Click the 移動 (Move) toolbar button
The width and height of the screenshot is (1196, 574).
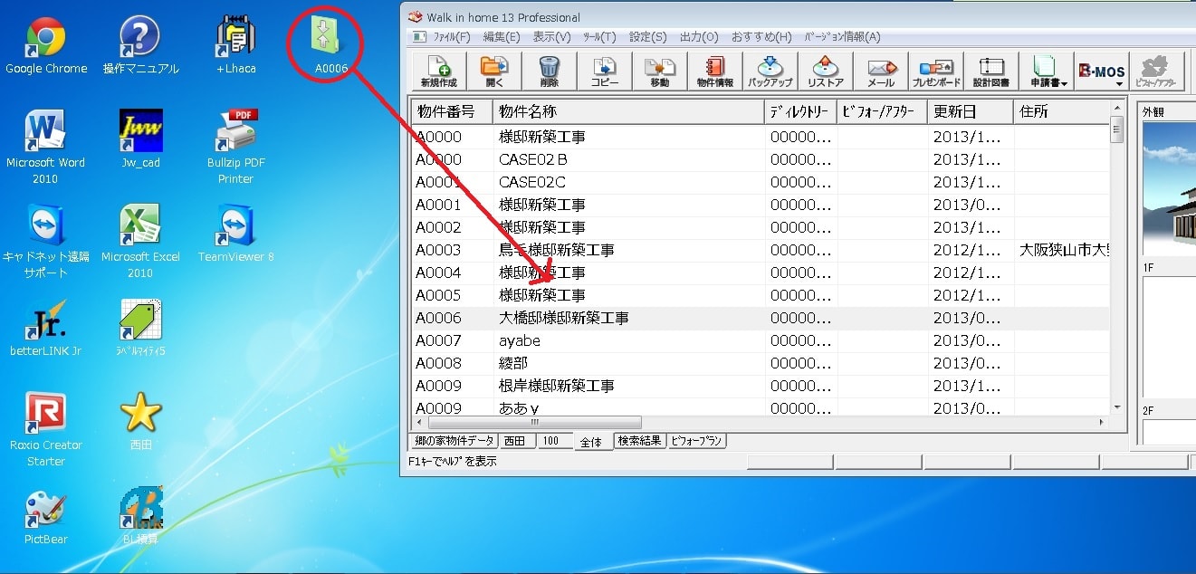[x=660, y=71]
